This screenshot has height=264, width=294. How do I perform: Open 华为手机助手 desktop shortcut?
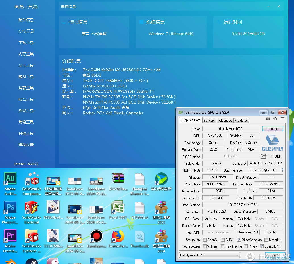tap(161, 181)
